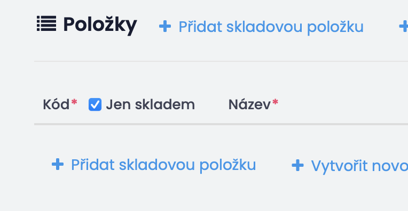The width and height of the screenshot is (408, 211).
Task: Toggle stock filter via Jen skladem label text
Action: pos(151,104)
